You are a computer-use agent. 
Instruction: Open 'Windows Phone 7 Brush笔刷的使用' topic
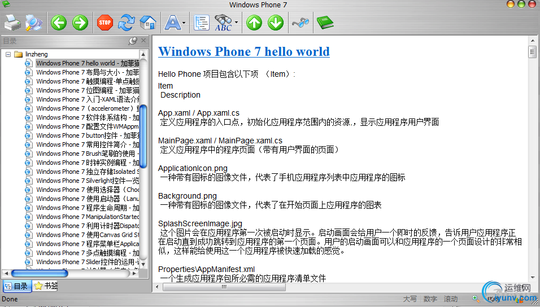88,153
